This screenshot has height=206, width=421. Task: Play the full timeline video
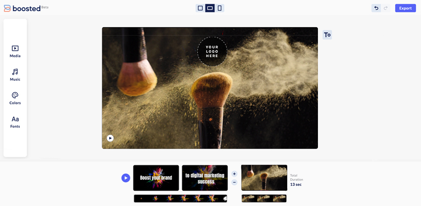[x=126, y=178]
